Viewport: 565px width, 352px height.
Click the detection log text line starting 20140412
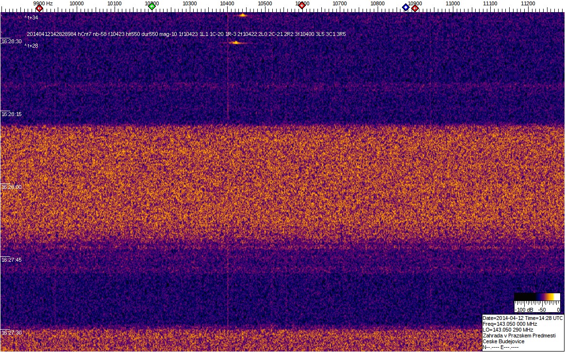pyautogui.click(x=186, y=34)
